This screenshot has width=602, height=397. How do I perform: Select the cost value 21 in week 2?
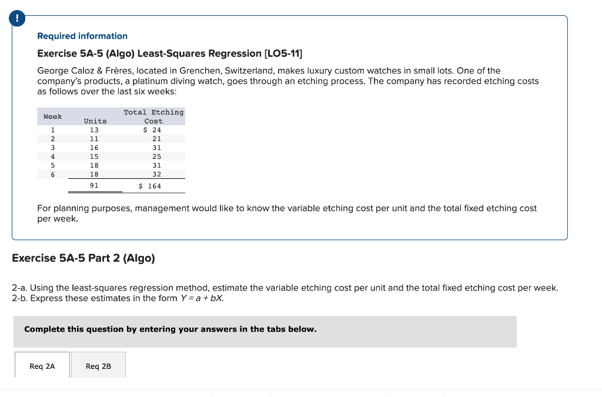pos(156,139)
